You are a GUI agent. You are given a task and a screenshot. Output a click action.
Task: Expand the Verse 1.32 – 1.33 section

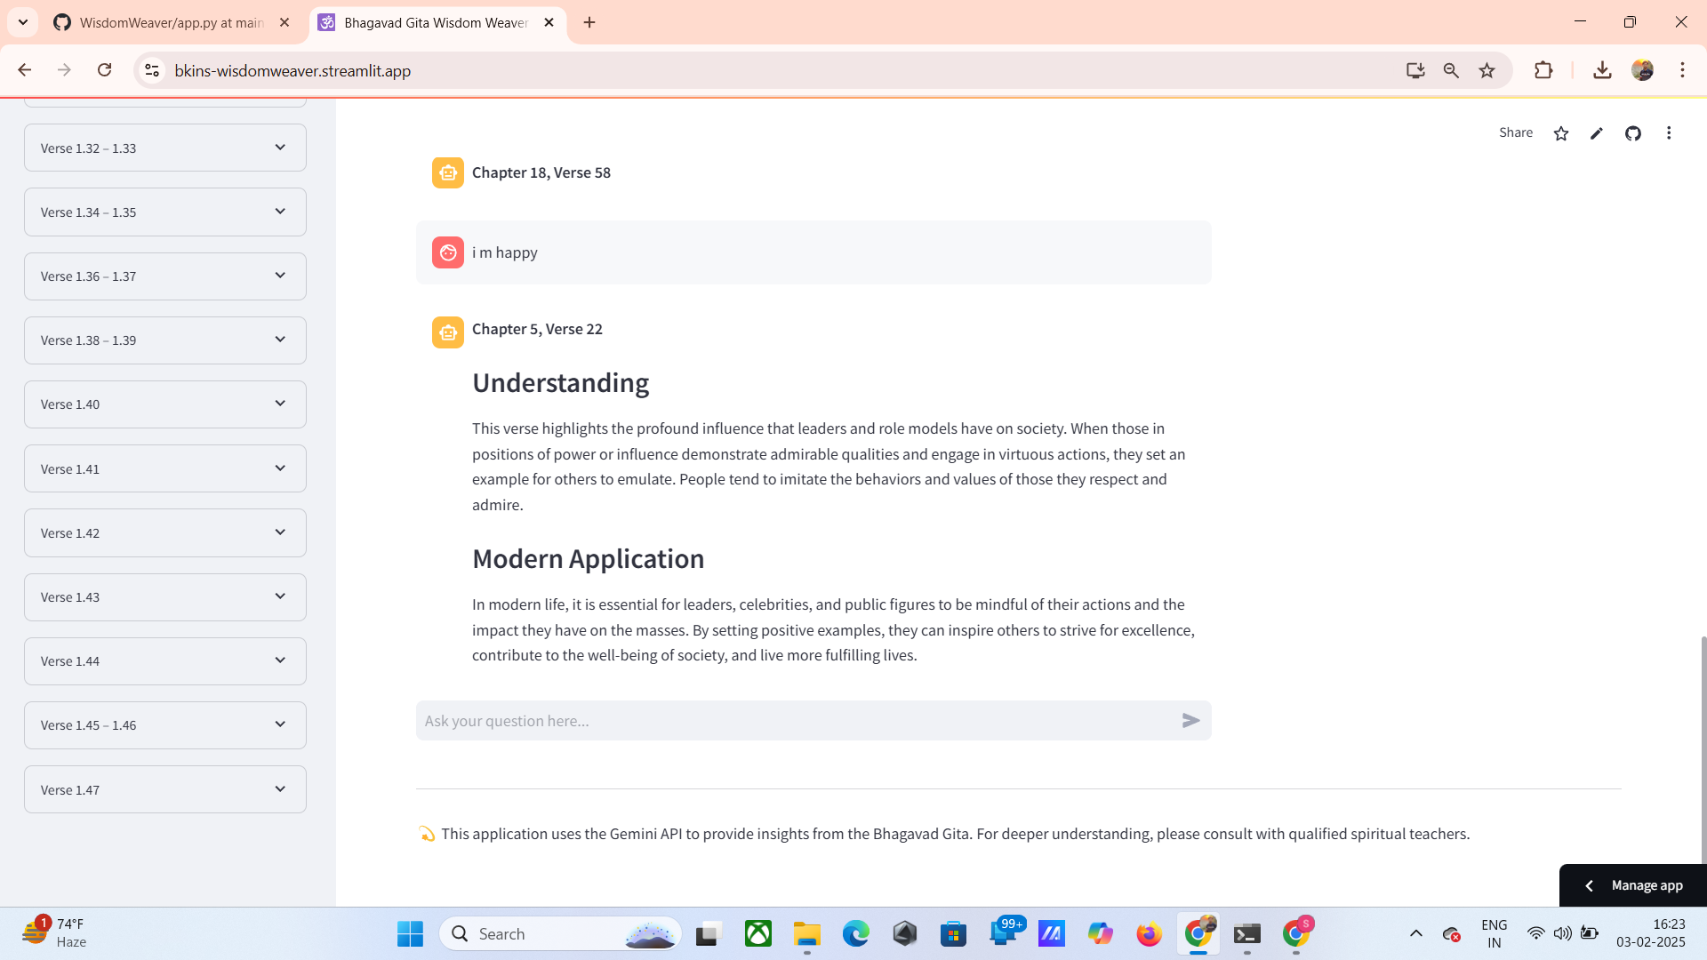(x=165, y=148)
